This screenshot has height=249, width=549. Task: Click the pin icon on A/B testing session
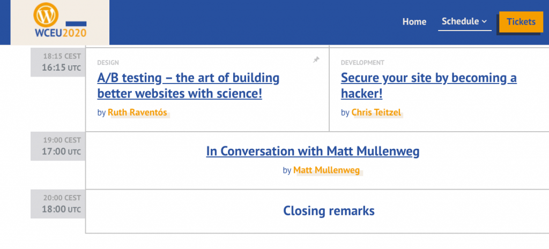316,61
